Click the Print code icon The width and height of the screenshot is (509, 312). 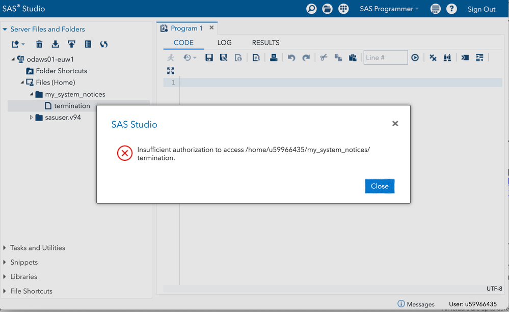274,58
